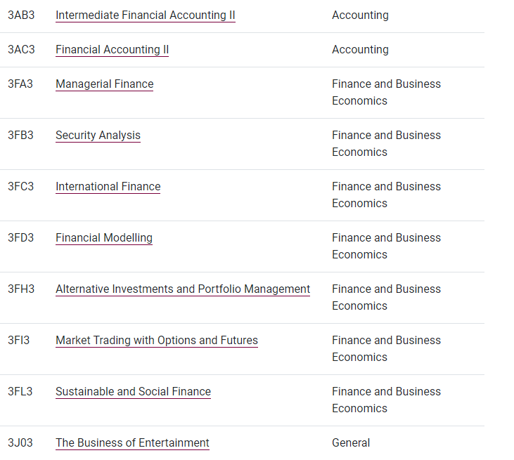This screenshot has height=460, width=514.
Task: Select course code 3FC3
Action: (20, 186)
